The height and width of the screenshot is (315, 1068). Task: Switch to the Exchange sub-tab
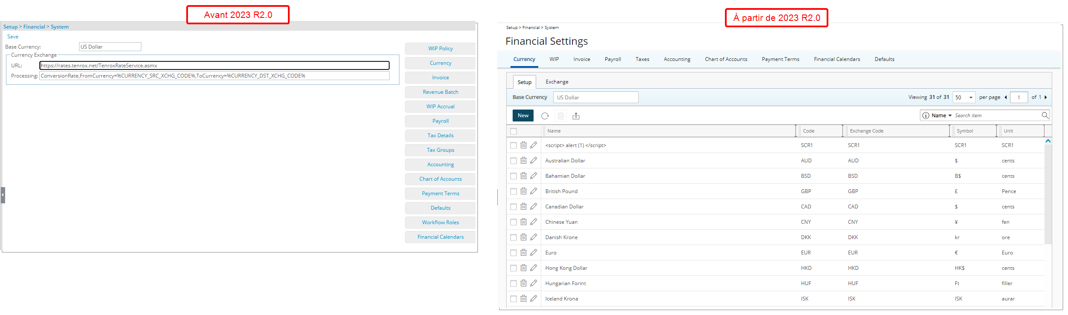(557, 82)
